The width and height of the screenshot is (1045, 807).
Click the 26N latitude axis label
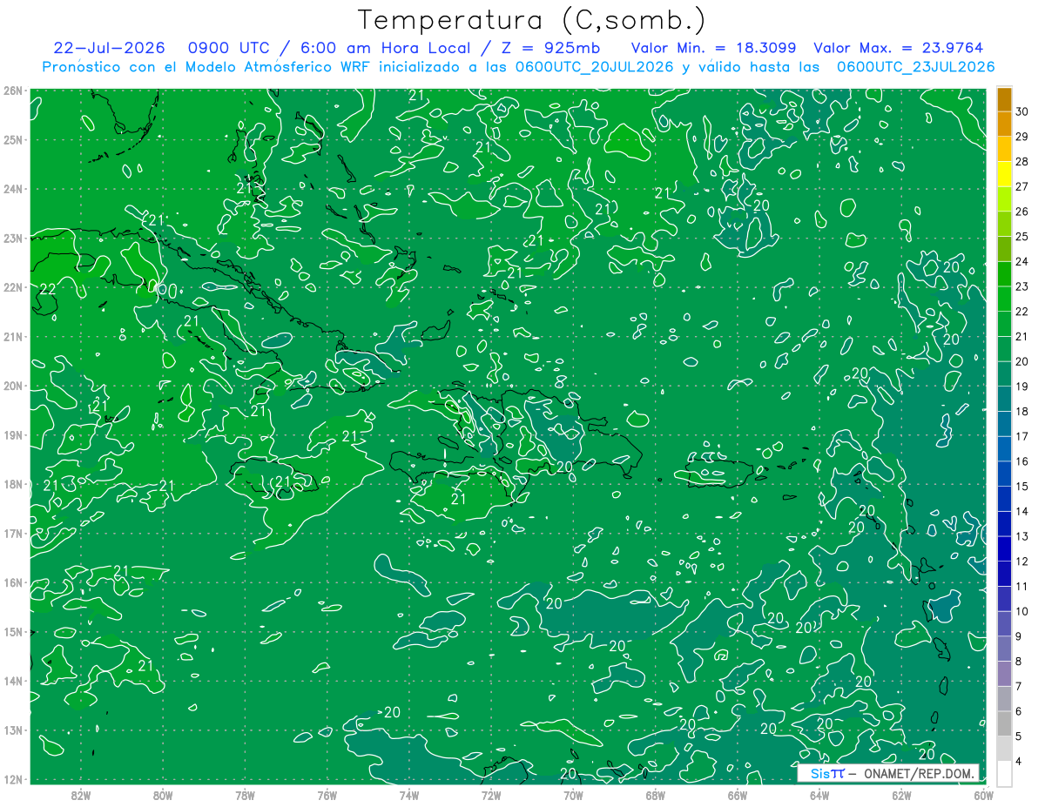pos(12,91)
